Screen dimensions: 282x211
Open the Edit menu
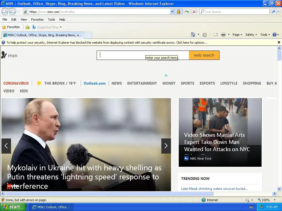click(14, 20)
